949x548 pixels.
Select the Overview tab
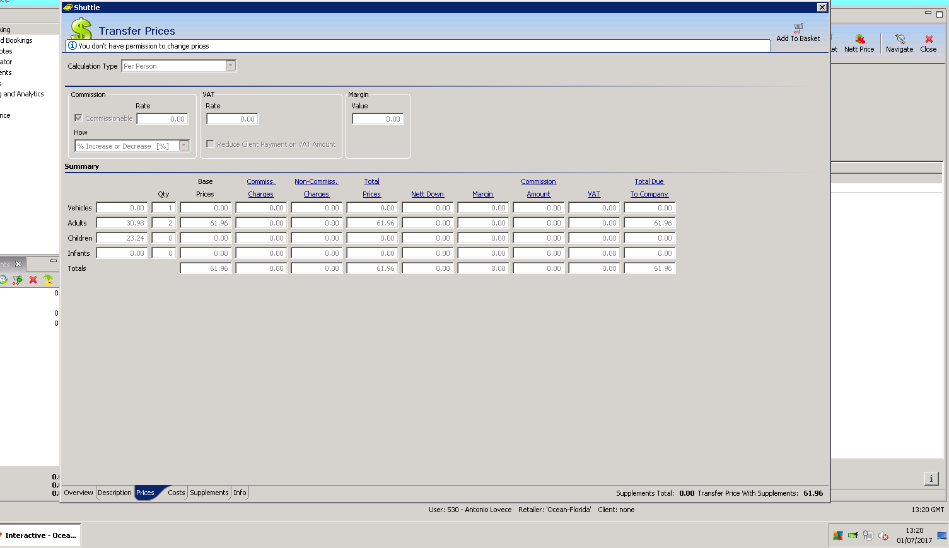[78, 493]
